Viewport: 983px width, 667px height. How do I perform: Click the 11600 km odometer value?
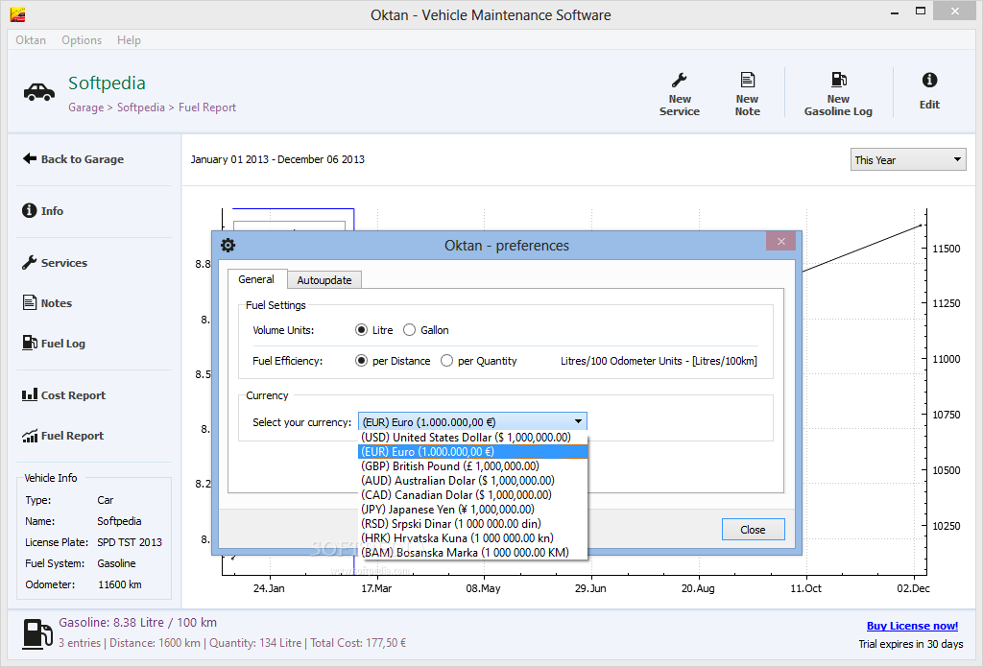120,584
